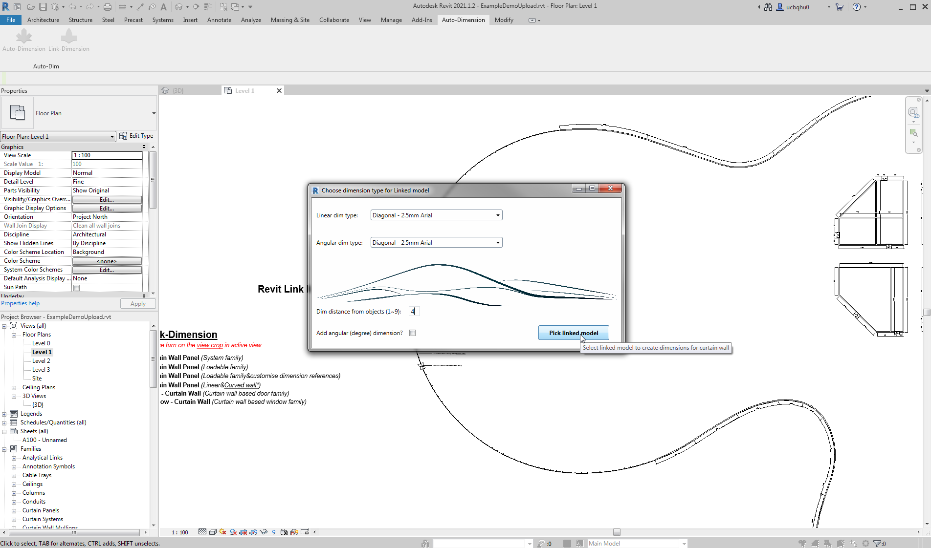The width and height of the screenshot is (931, 548).
Task: Undo the last action
Action: (72, 7)
